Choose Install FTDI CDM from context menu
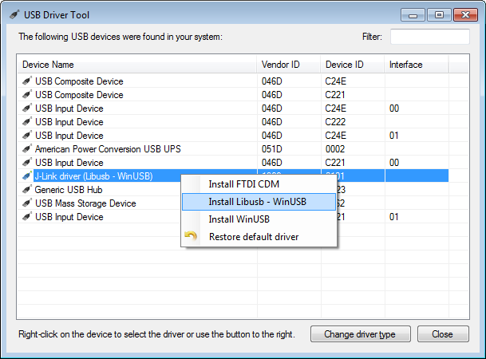 (x=243, y=184)
